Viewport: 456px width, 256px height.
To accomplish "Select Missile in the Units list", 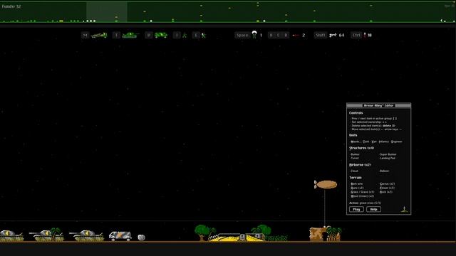I will pyautogui.click(x=356, y=142).
